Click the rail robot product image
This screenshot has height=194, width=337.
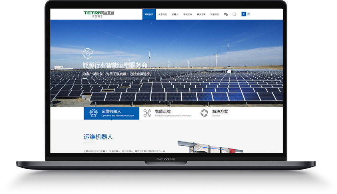coord(210,146)
